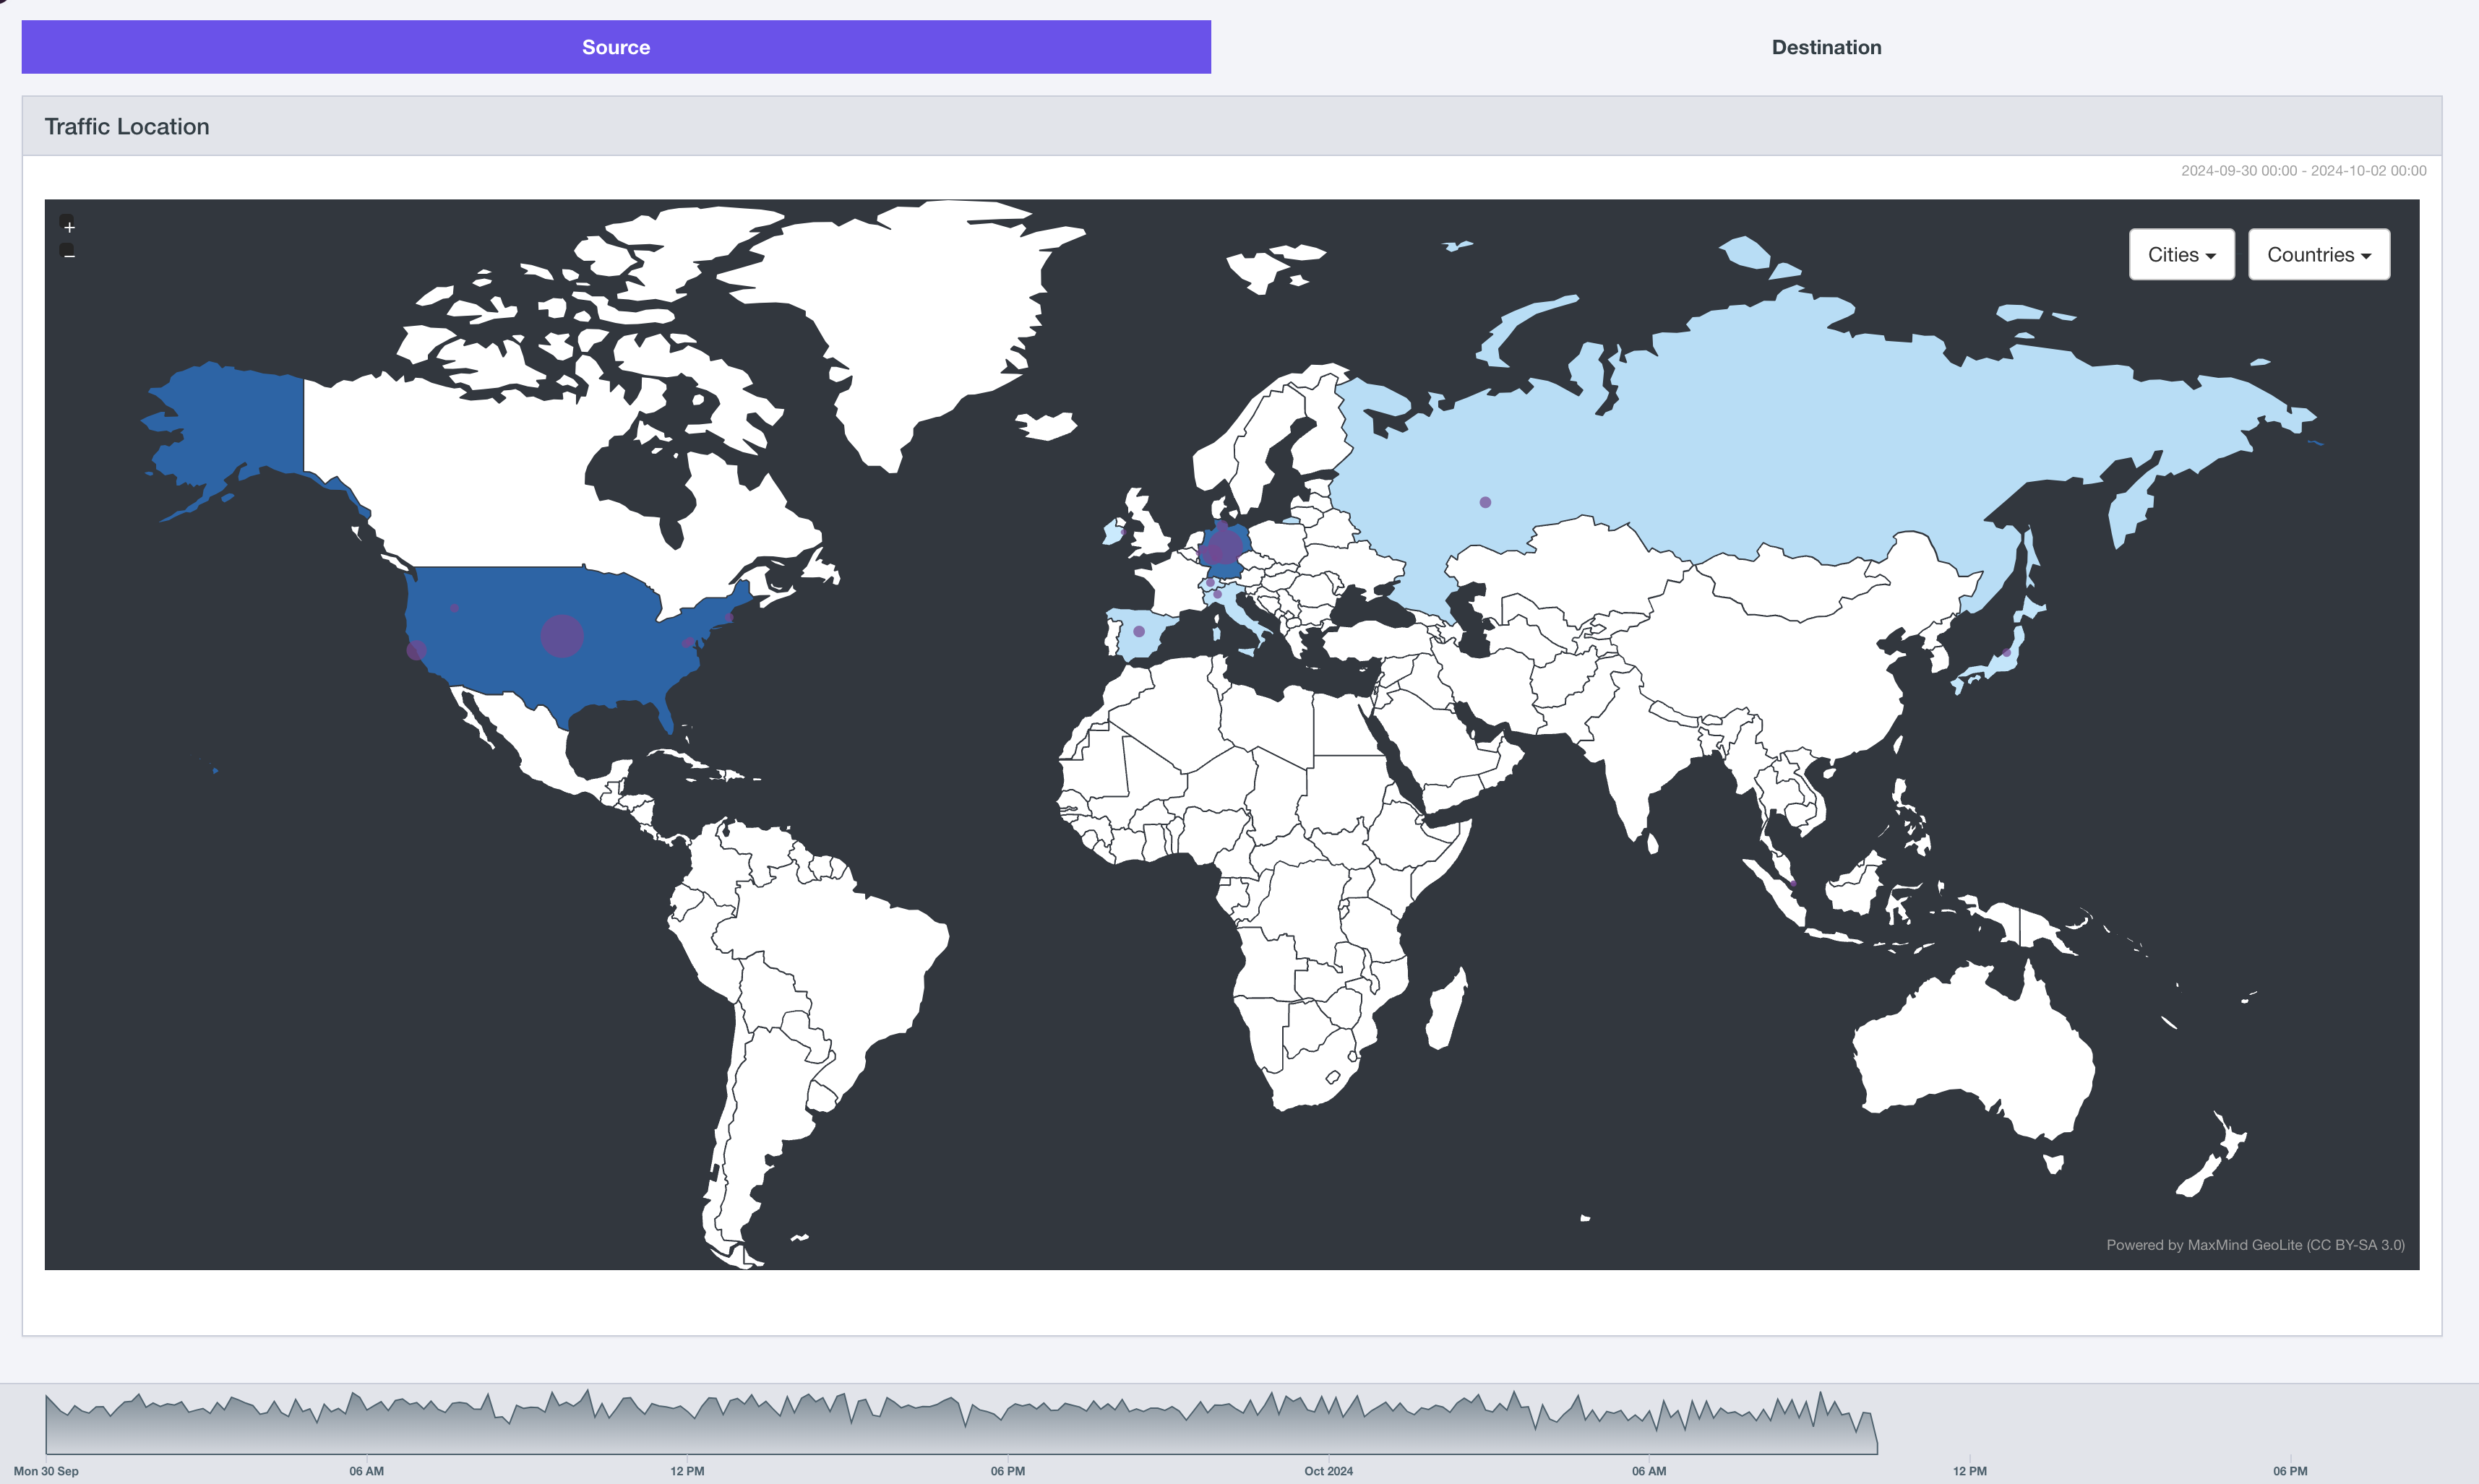The image size is (2479, 1484).
Task: Click the Oct 2024 timeline marker
Action: pos(1328,1471)
